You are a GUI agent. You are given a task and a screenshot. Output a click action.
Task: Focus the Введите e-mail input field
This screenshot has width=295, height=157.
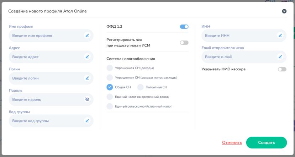click(244, 57)
